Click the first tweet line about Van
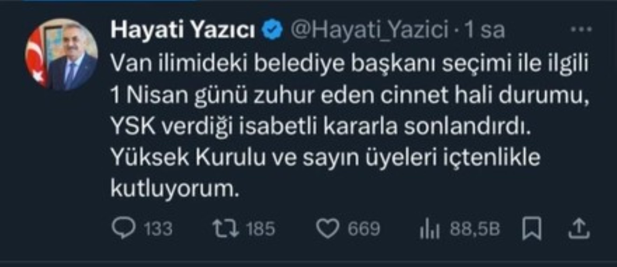Screen dimensions: 617x267 point(349,64)
